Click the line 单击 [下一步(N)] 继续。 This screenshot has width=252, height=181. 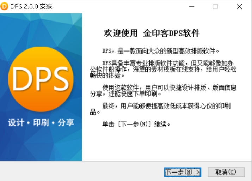click(x=136, y=124)
